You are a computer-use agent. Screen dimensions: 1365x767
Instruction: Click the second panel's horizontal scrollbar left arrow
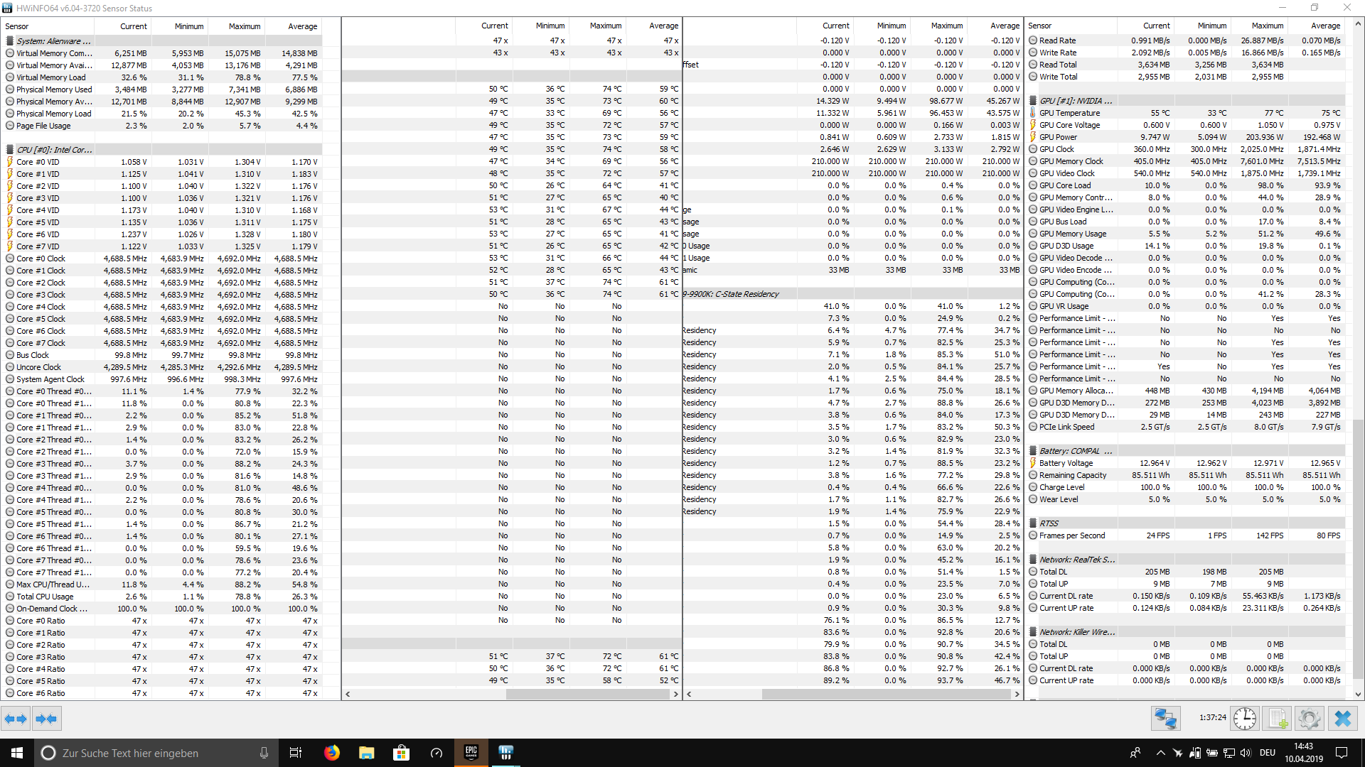click(348, 694)
